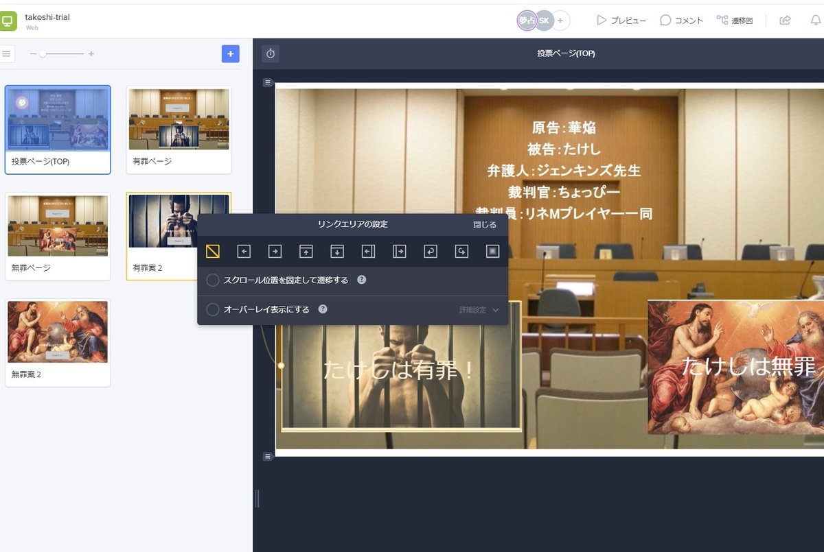Select 有罪ページ screen thumbnail
Viewport: 824px width, 552px height.
(179, 130)
